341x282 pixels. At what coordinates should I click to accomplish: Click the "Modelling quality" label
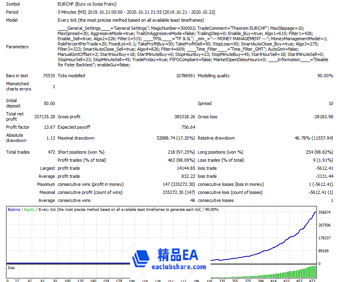point(213,76)
